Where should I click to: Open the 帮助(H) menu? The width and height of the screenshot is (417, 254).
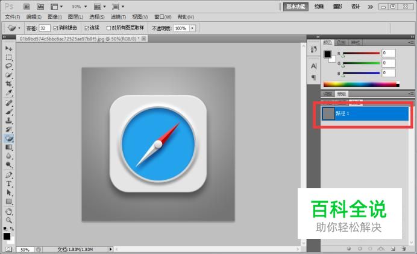[x=186, y=17]
